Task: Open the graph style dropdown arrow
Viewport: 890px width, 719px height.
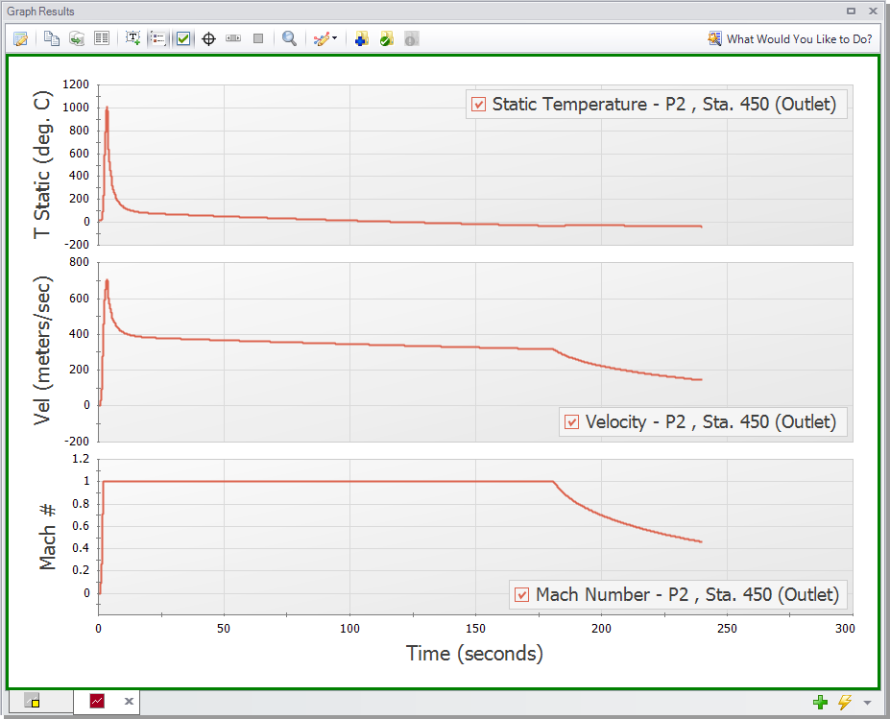Action: point(335,38)
